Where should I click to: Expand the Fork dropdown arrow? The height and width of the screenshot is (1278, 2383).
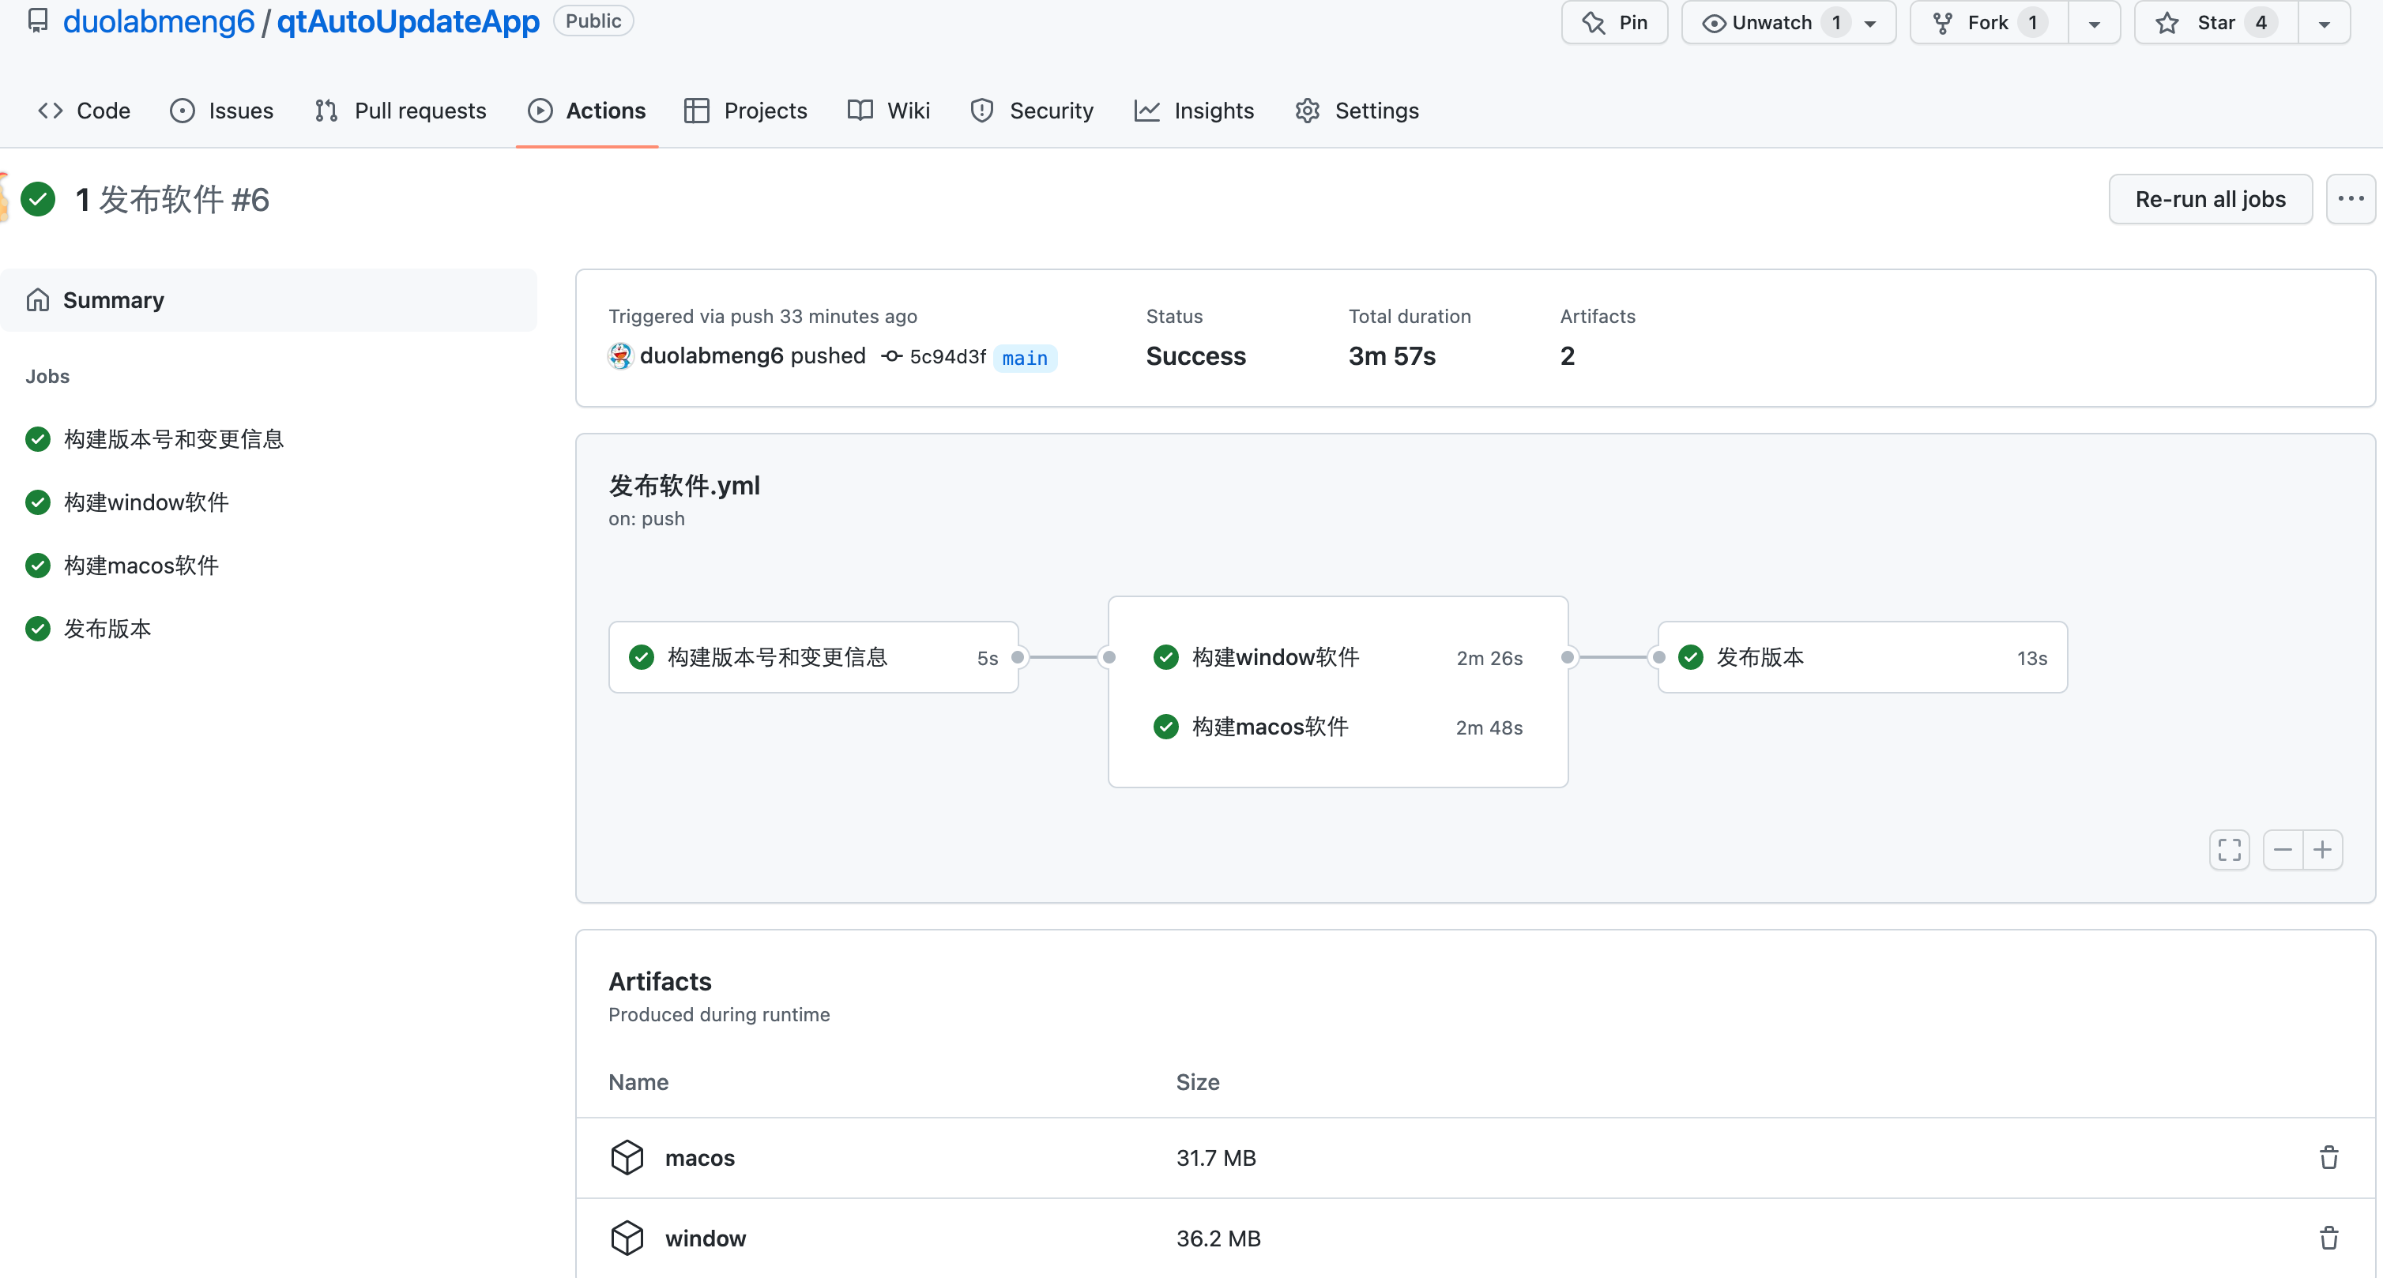click(x=2095, y=24)
